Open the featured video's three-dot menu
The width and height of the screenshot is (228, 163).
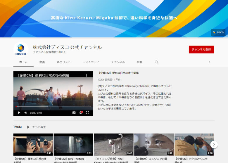click(x=86, y=75)
